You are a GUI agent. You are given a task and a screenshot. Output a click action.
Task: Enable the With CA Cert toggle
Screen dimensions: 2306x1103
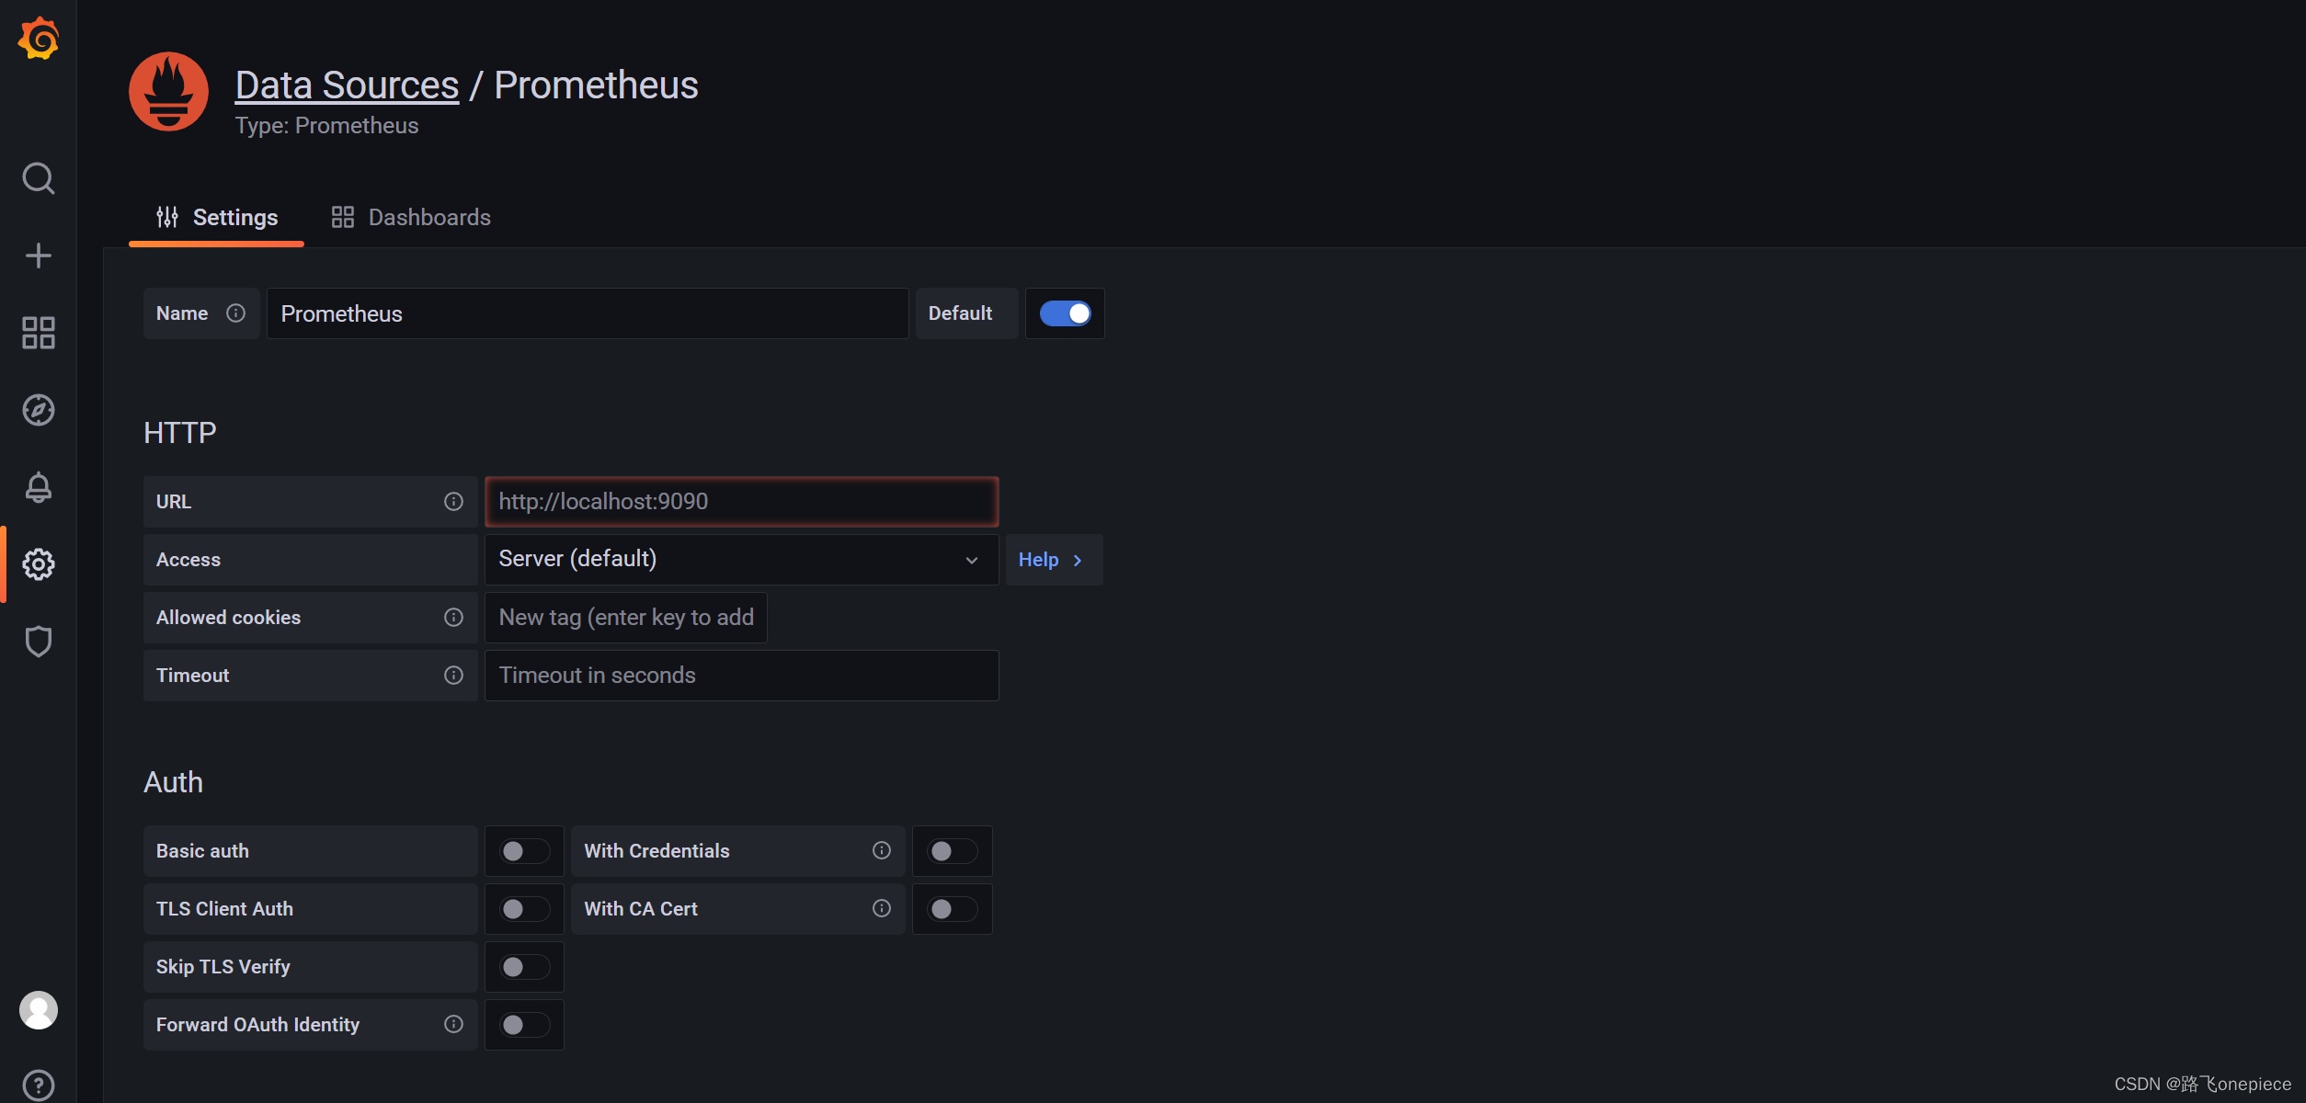pyautogui.click(x=952, y=909)
